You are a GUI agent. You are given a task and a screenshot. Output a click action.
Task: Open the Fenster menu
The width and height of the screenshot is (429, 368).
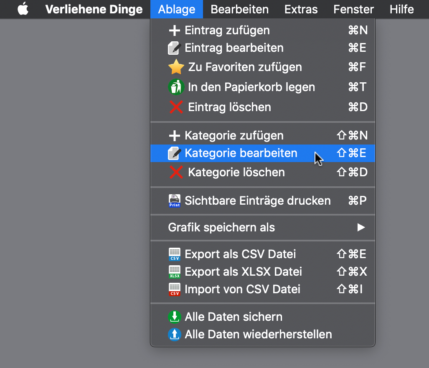coord(353,9)
